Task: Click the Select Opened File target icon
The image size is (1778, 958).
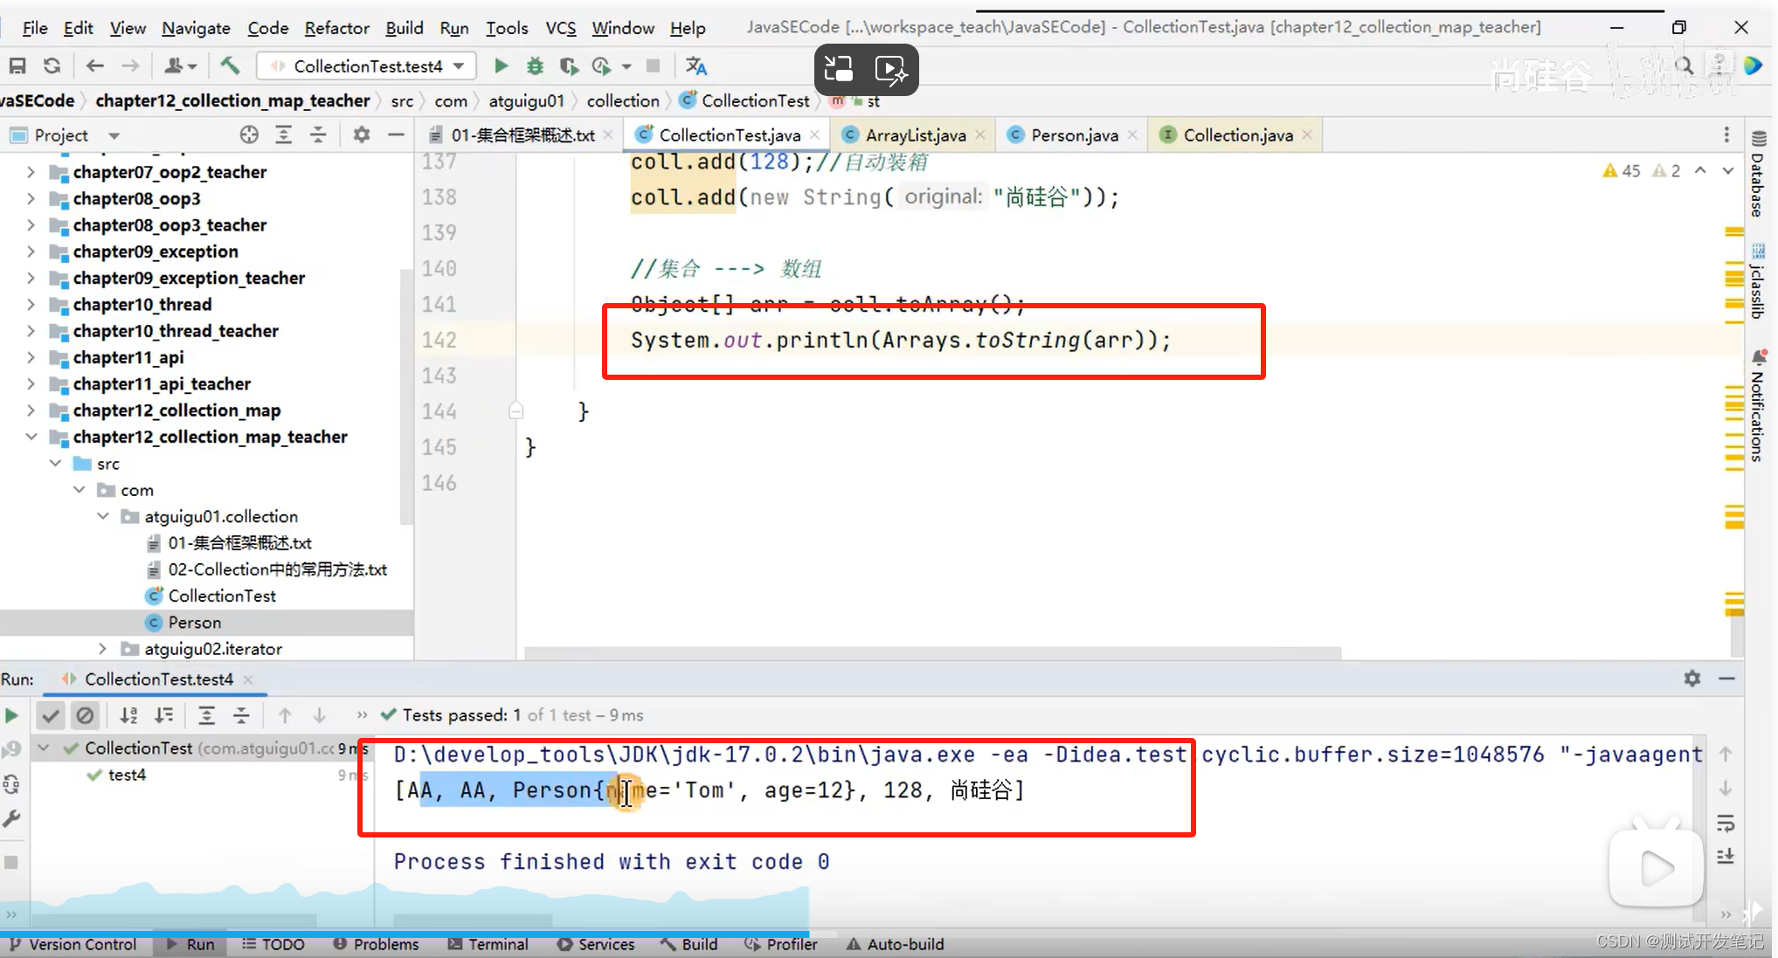Action: pyautogui.click(x=249, y=134)
